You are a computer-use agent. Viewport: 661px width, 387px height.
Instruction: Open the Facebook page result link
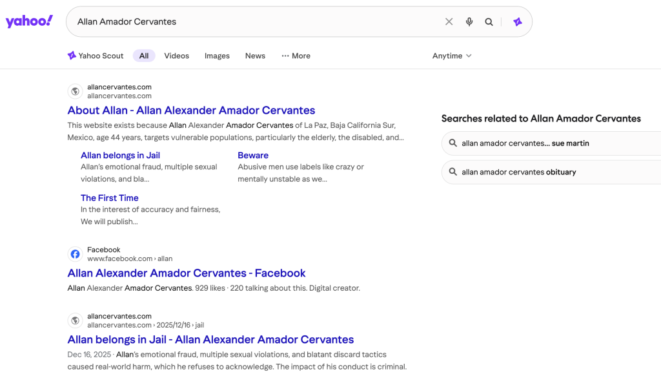[x=186, y=273]
